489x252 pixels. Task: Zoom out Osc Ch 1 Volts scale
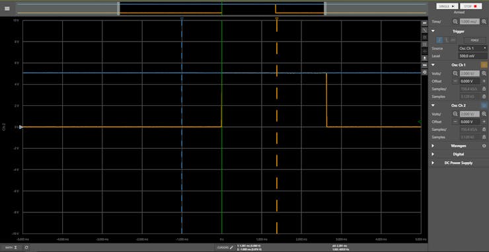point(455,73)
